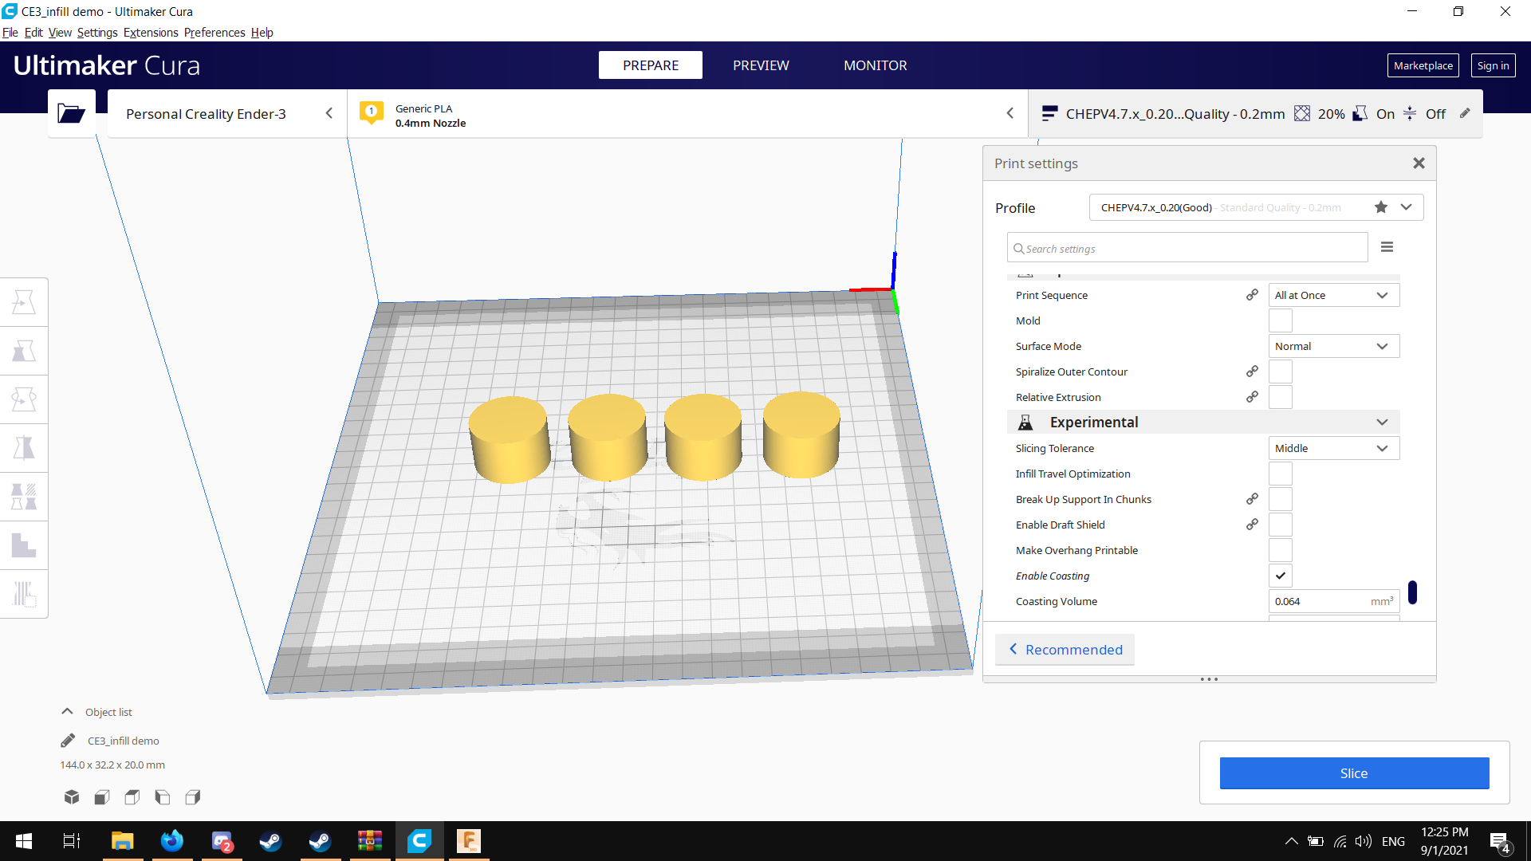Click link icon next to Print Sequence

click(x=1252, y=295)
